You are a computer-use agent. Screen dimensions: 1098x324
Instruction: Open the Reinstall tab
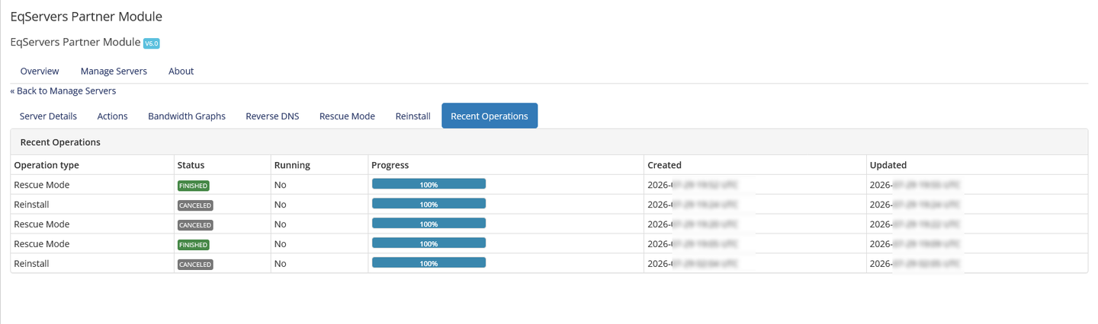coord(413,116)
